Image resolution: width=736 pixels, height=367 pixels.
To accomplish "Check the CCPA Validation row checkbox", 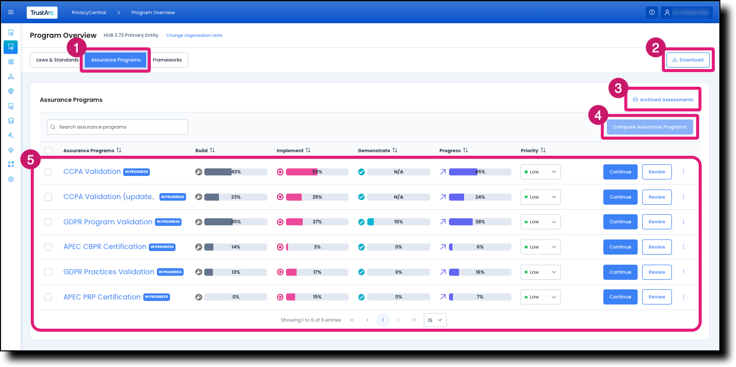I will point(48,171).
